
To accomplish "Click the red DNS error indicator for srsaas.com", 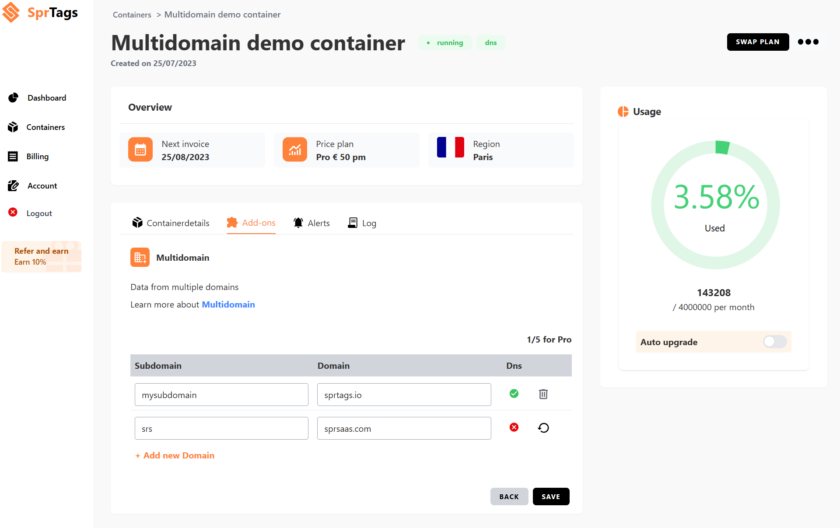I will tap(514, 427).
